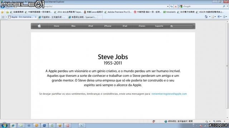The height and width of the screenshot is (128, 229).
Task: Expand the Home button dropdown arrow
Action: [210, 17]
